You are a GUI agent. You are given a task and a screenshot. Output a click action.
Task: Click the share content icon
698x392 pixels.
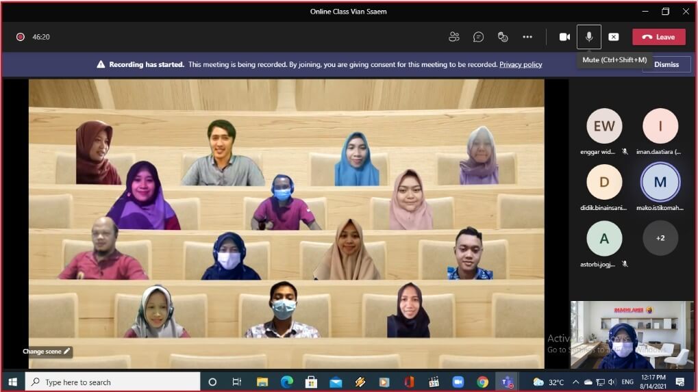coord(614,37)
